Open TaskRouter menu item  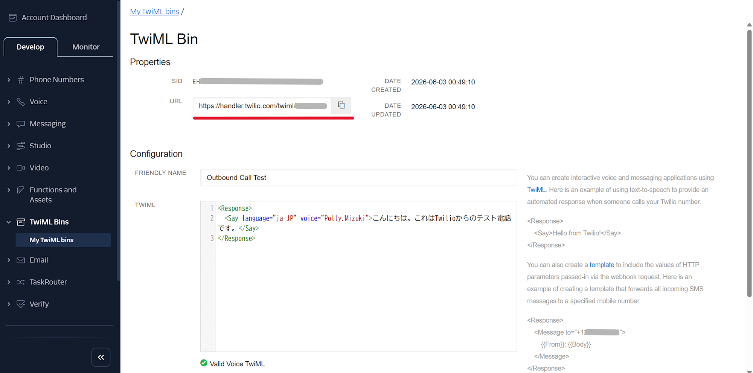coord(48,282)
